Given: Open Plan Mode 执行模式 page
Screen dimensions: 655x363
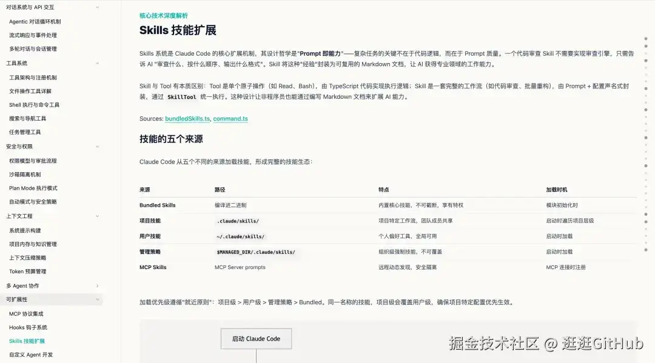Looking at the screenshot, I should [33, 188].
